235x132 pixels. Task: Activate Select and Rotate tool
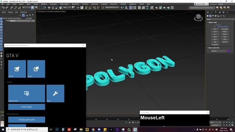coord(53,7)
